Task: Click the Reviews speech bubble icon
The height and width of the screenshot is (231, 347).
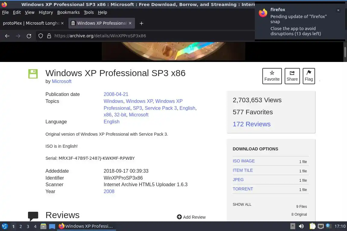Action: coord(33,216)
